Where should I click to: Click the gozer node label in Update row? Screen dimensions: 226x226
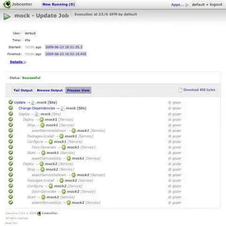(x=177, y=103)
